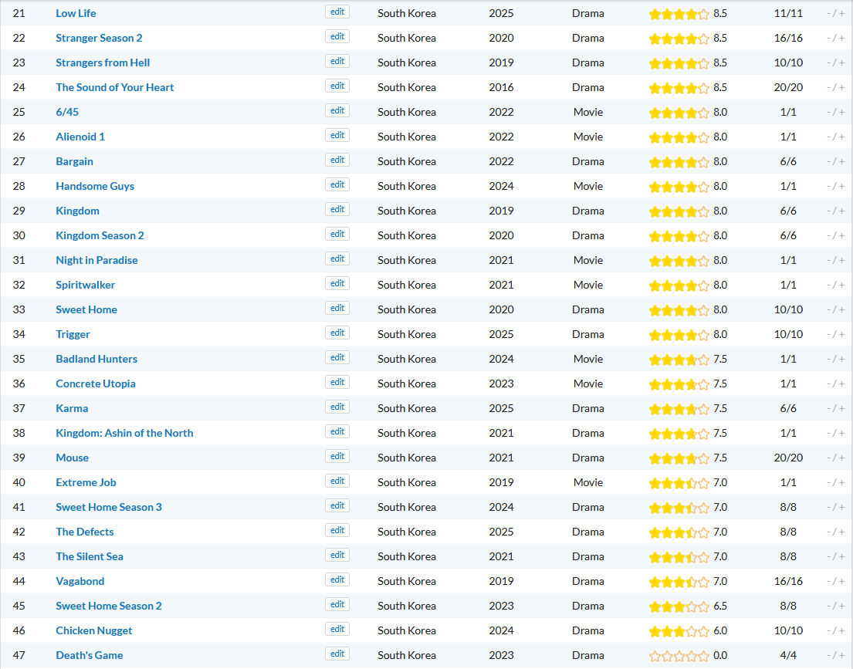Increase episode count for Sweet Home Season 3
The height and width of the screenshot is (669, 853).
tap(842, 508)
